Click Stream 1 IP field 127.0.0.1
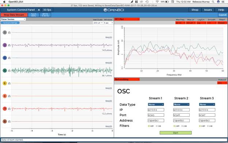228x143 pixels. (x=156, y=110)
